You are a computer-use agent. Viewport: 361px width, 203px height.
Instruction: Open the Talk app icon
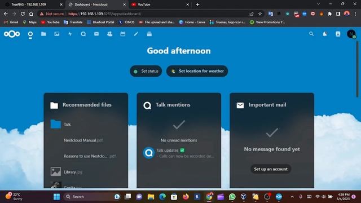(83, 34)
